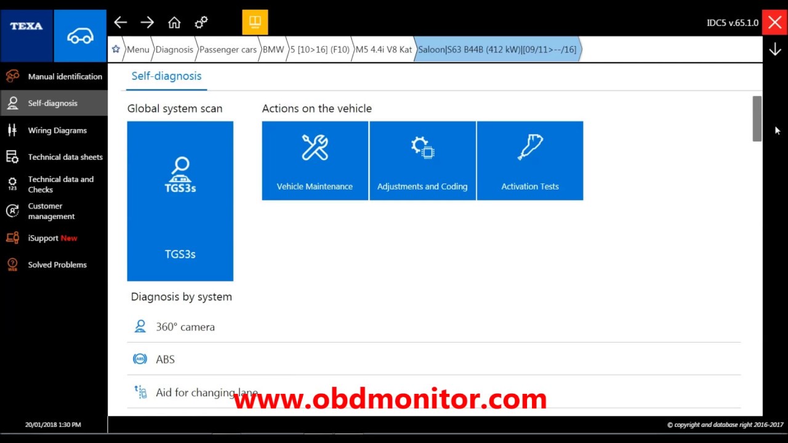Click the Technical data sheets icon
Viewport: 788px width, 443px height.
(12, 157)
